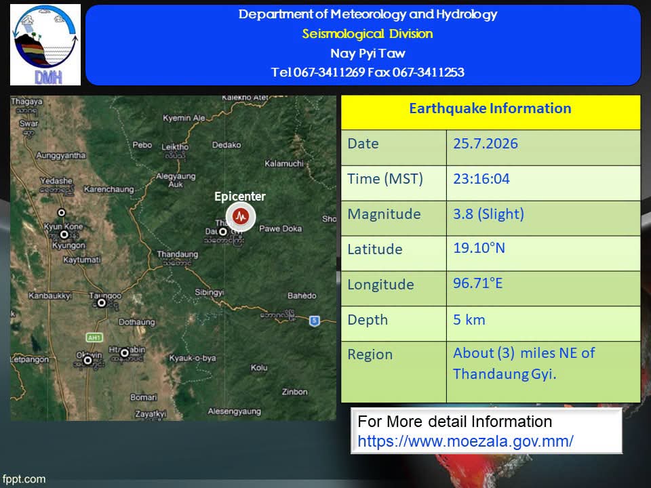Click the route 5 highway shield

(x=315, y=321)
